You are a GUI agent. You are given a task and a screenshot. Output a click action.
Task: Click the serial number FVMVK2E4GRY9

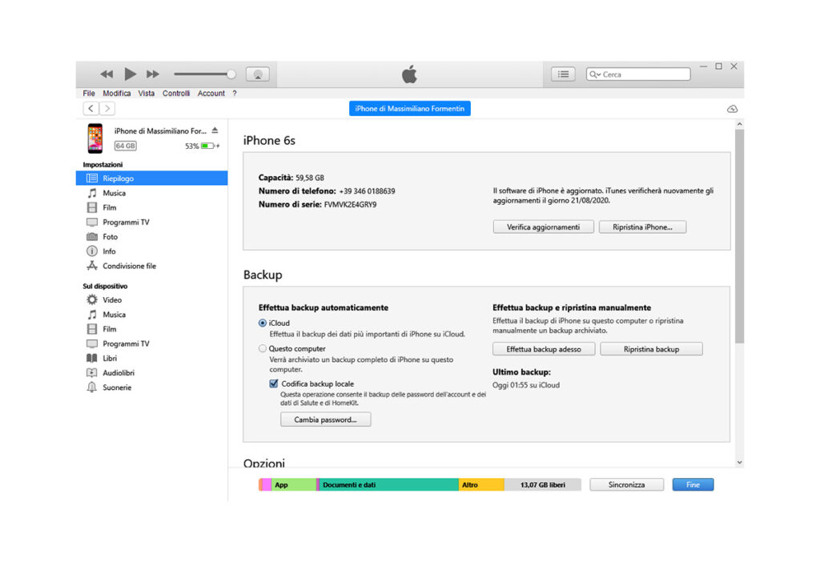pos(350,204)
